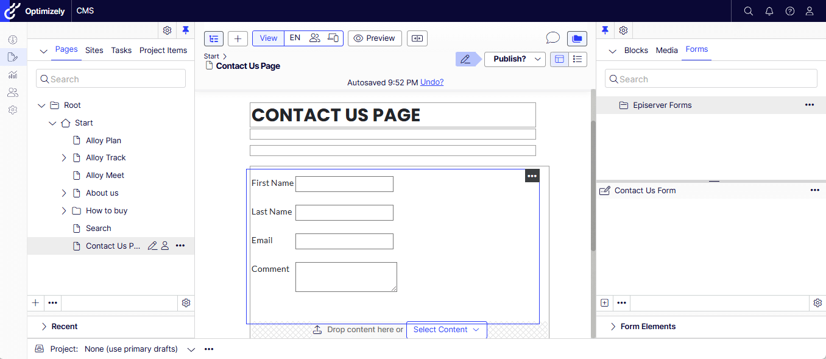Pin the left navigation pane
The image size is (826, 359).
[x=186, y=30]
